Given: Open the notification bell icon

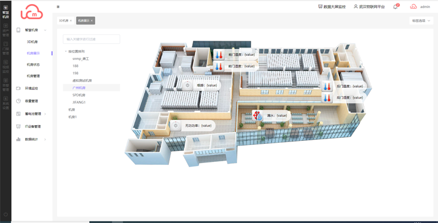Looking at the screenshot, I should pyautogui.click(x=395, y=6).
